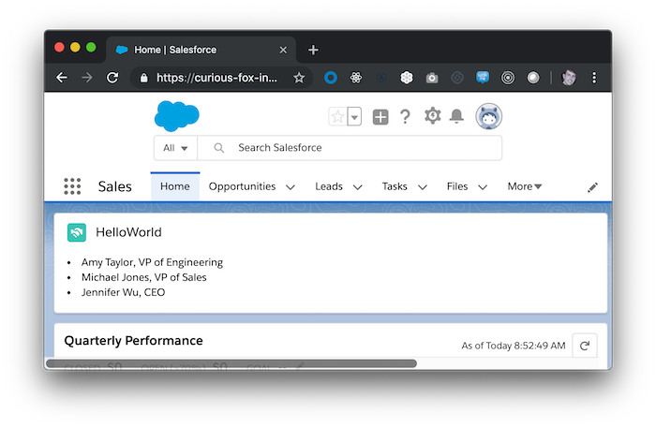Screen dimensions: 656x428
Task: Open the More navigation dropdown
Action: 525,186
